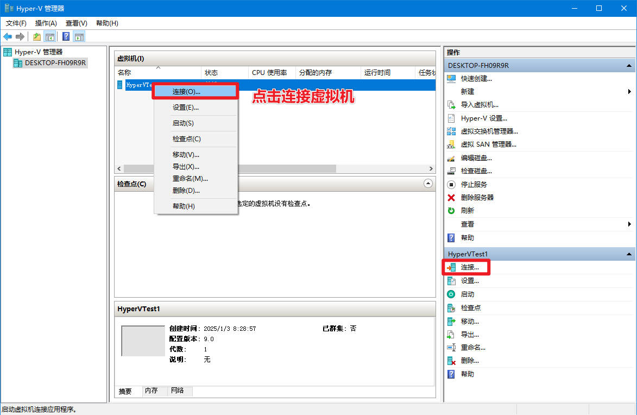
Task: Choose 设置(E)... from context menu
Action: point(185,108)
